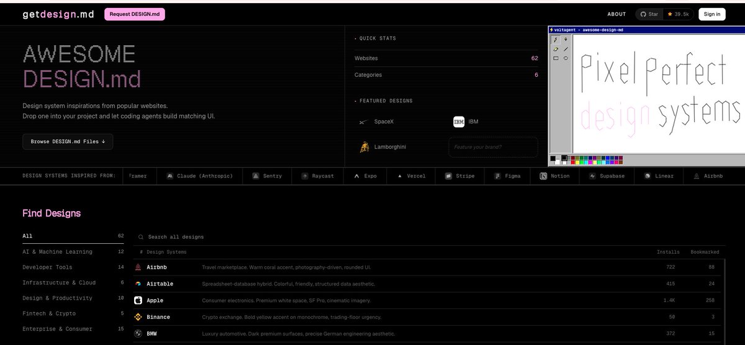
Task: Filter by Design & Productivity category
Action: coord(73,298)
